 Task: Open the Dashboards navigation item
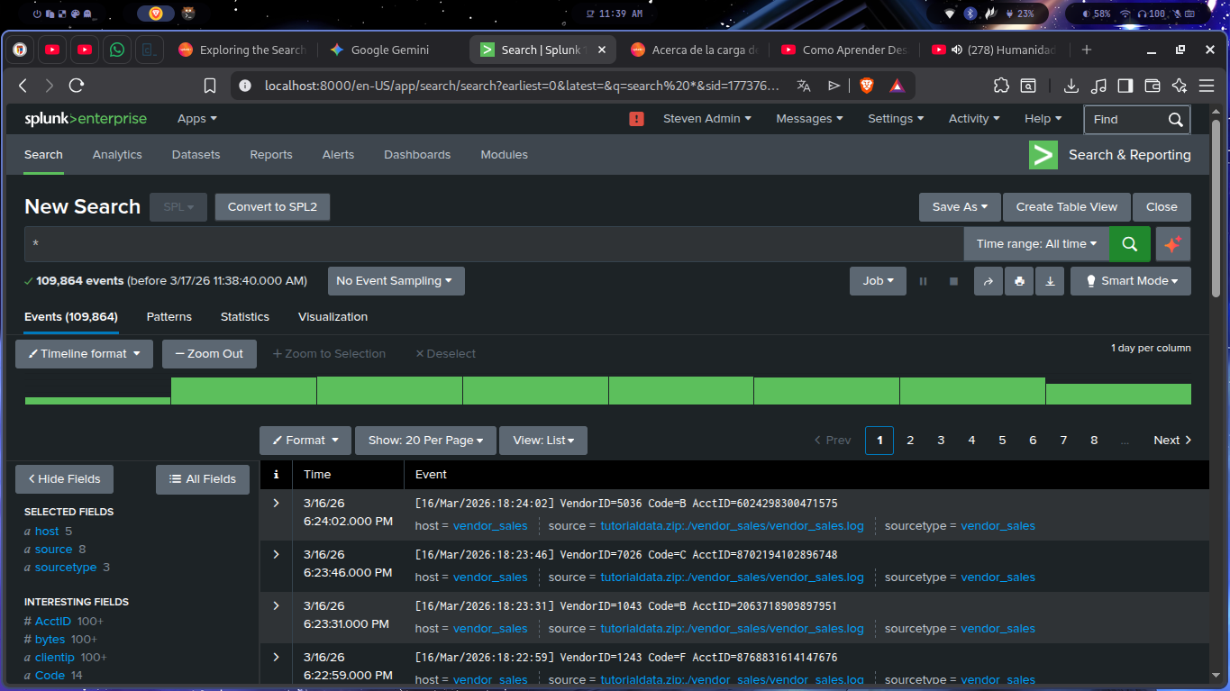click(x=416, y=155)
